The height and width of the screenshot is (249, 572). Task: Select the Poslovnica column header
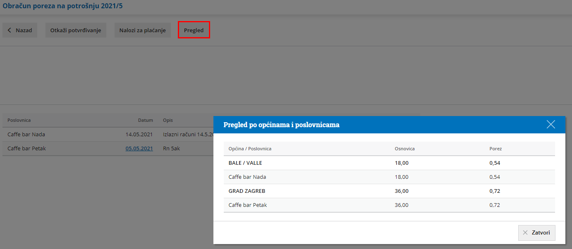pos(19,120)
